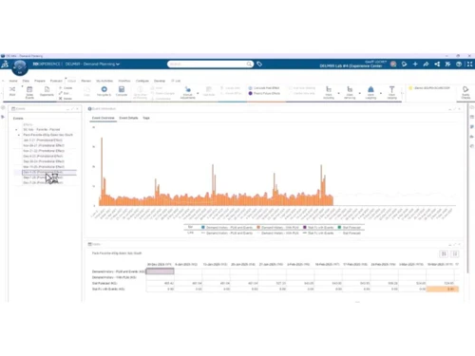Click the mark removing icon in ribbon
This screenshot has height=356, width=475.
coord(350,89)
